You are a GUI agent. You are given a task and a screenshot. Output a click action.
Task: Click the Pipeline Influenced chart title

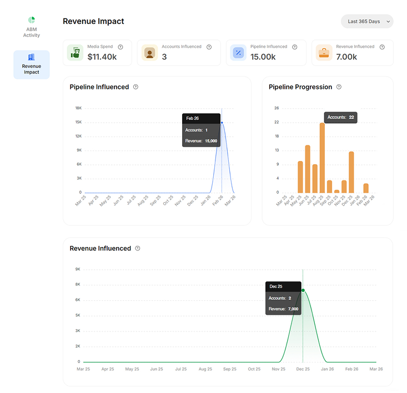point(99,87)
